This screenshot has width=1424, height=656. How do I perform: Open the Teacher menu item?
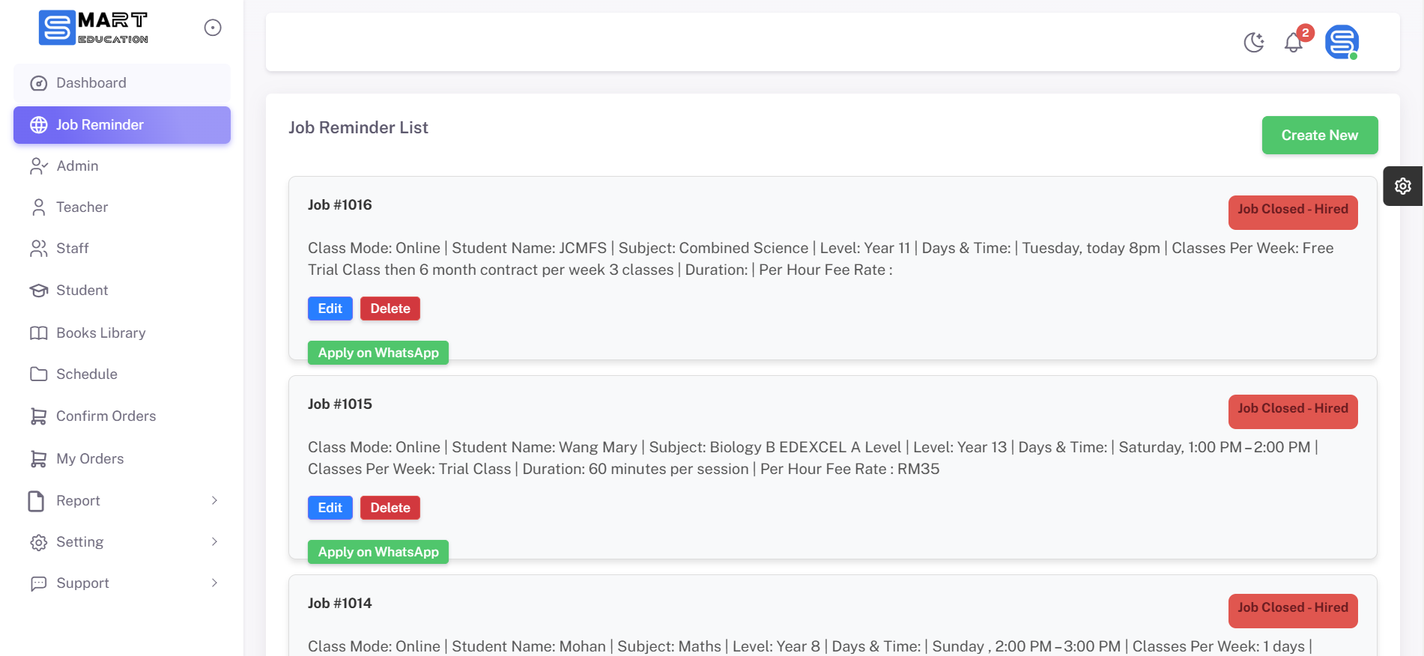(x=82, y=207)
